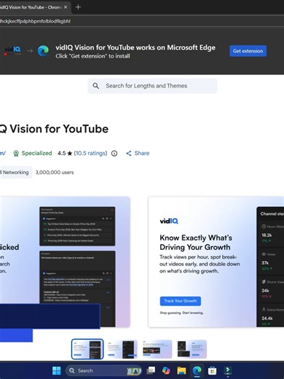This screenshot has width=284, height=379.
Task: Click the Search for Lengths and Themes field
Action: 152,86
